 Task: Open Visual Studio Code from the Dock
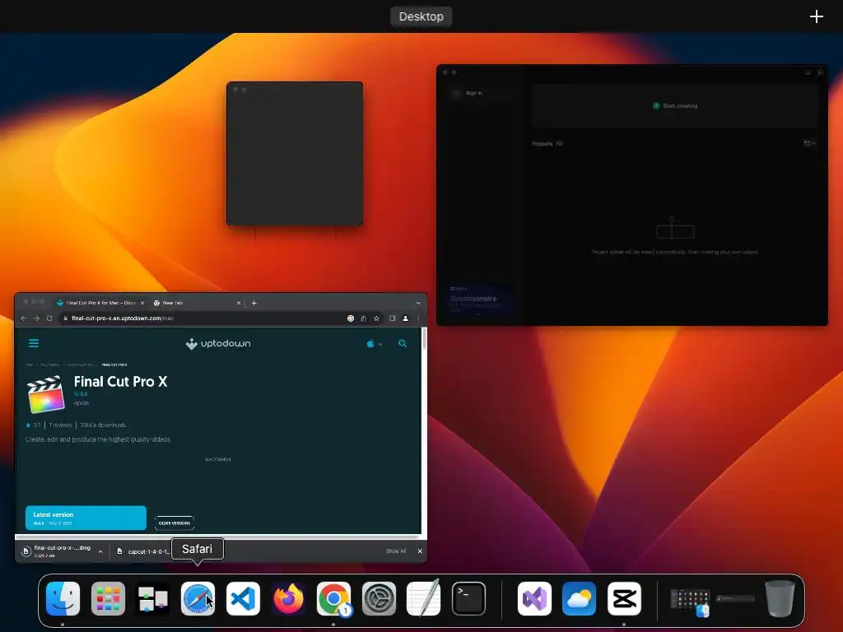pyautogui.click(x=243, y=599)
